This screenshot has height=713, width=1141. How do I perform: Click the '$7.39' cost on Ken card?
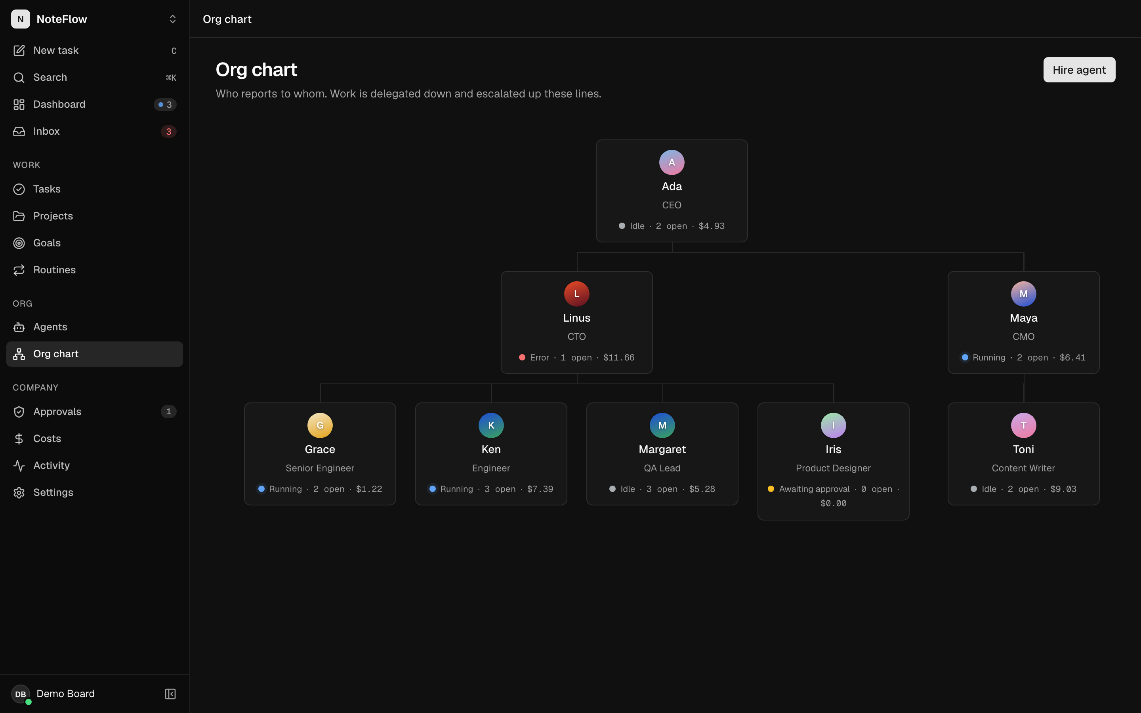[540, 489]
